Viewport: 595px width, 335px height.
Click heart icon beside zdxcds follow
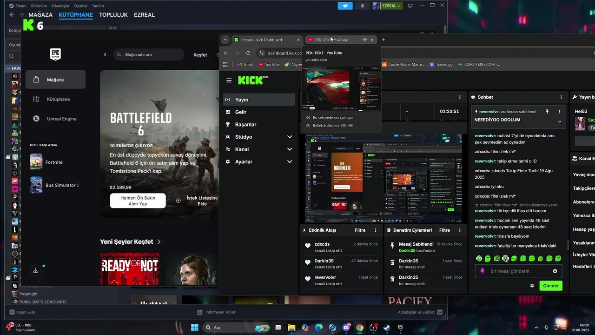[x=308, y=246]
